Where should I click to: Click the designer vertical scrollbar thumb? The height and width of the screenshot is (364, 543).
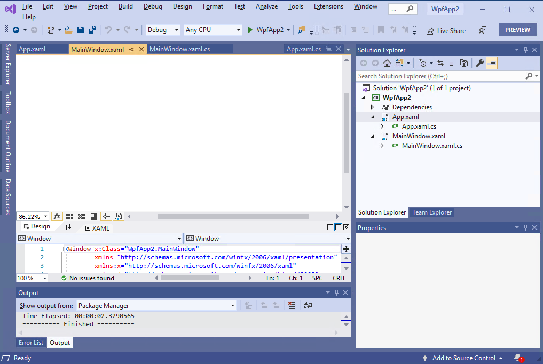(x=347, y=133)
